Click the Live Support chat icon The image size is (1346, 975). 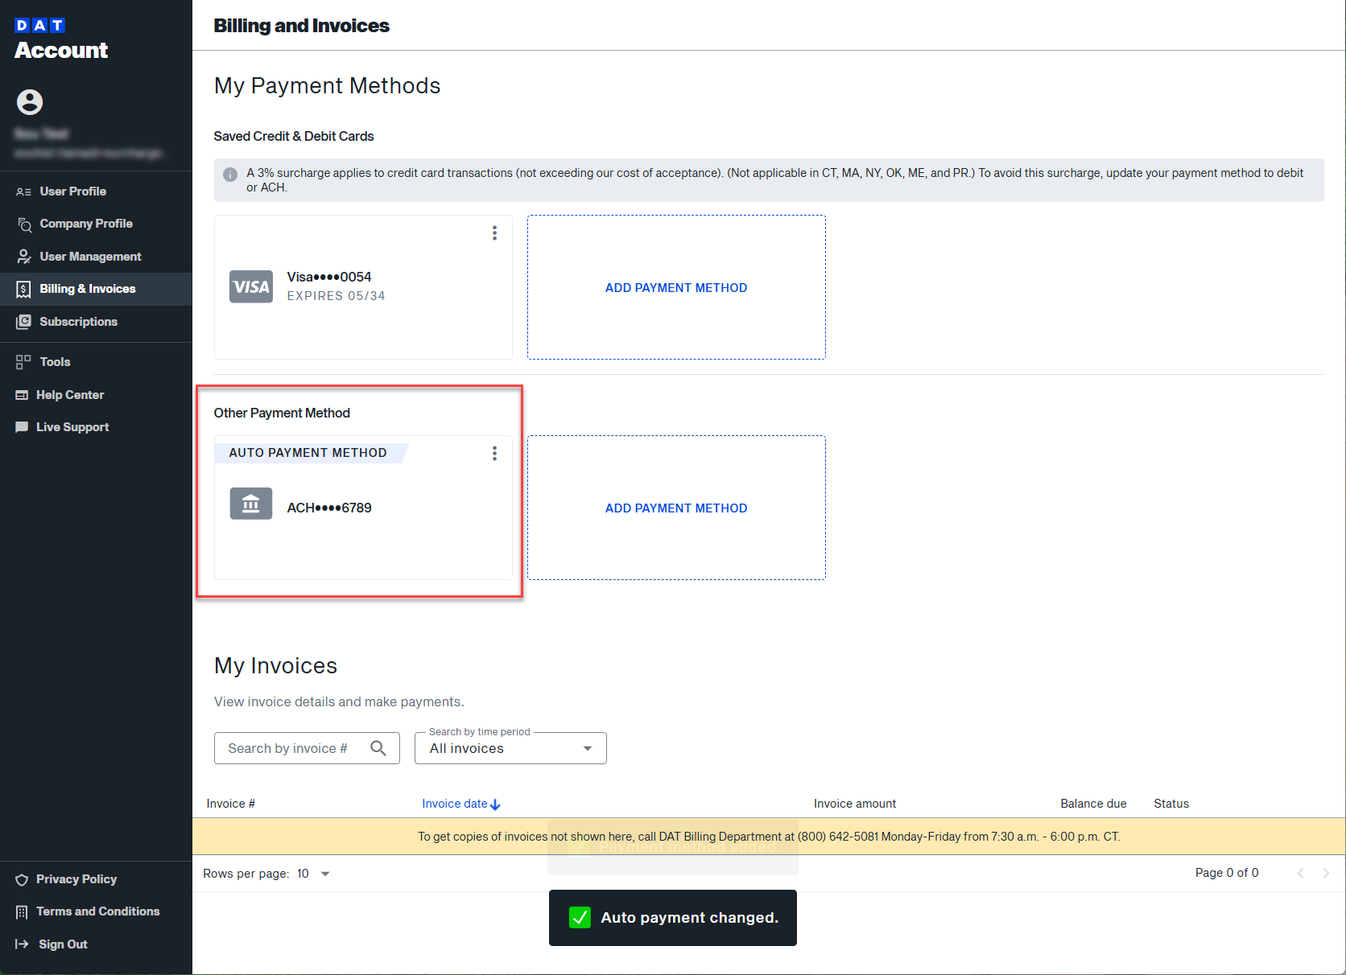click(22, 427)
